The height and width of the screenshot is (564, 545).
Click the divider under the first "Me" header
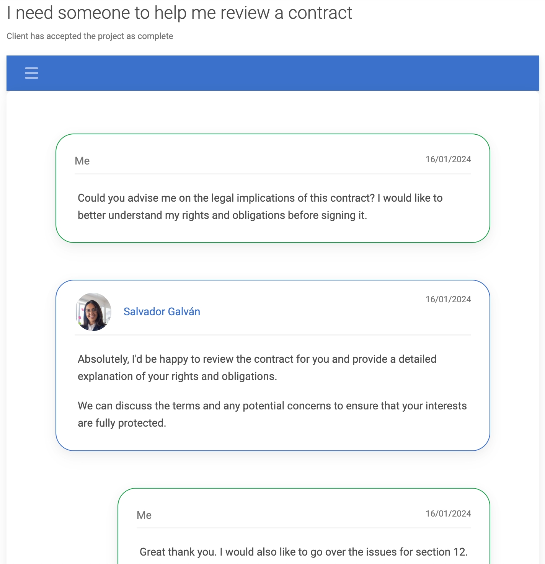click(272, 174)
